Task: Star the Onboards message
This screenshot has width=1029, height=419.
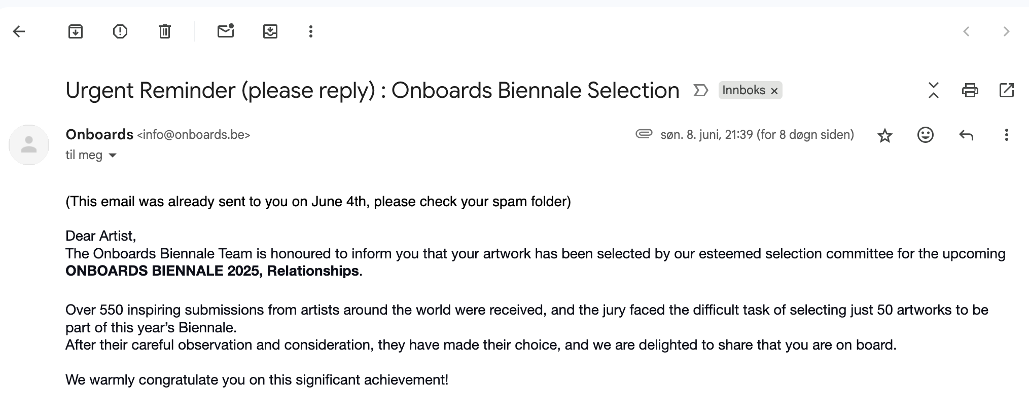Action: 885,135
